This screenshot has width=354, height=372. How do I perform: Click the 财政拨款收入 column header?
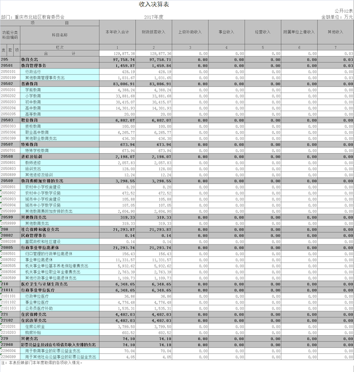(154, 32)
